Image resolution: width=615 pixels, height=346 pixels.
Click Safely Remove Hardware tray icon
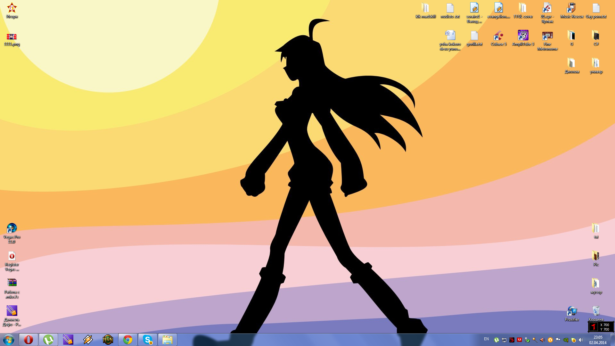click(527, 340)
